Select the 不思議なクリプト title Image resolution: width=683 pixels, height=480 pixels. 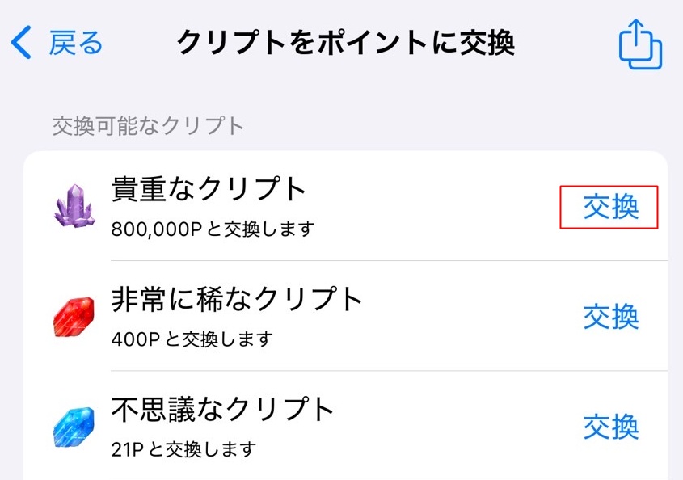222,410
